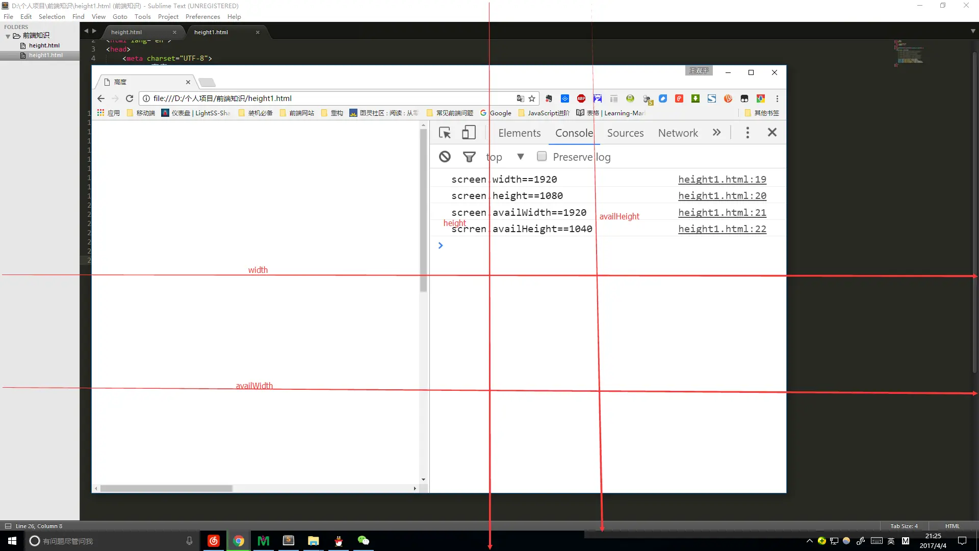Screen dimensions: 979x551
Task: Enable the Preserve log checkbox
Action: [542, 157]
